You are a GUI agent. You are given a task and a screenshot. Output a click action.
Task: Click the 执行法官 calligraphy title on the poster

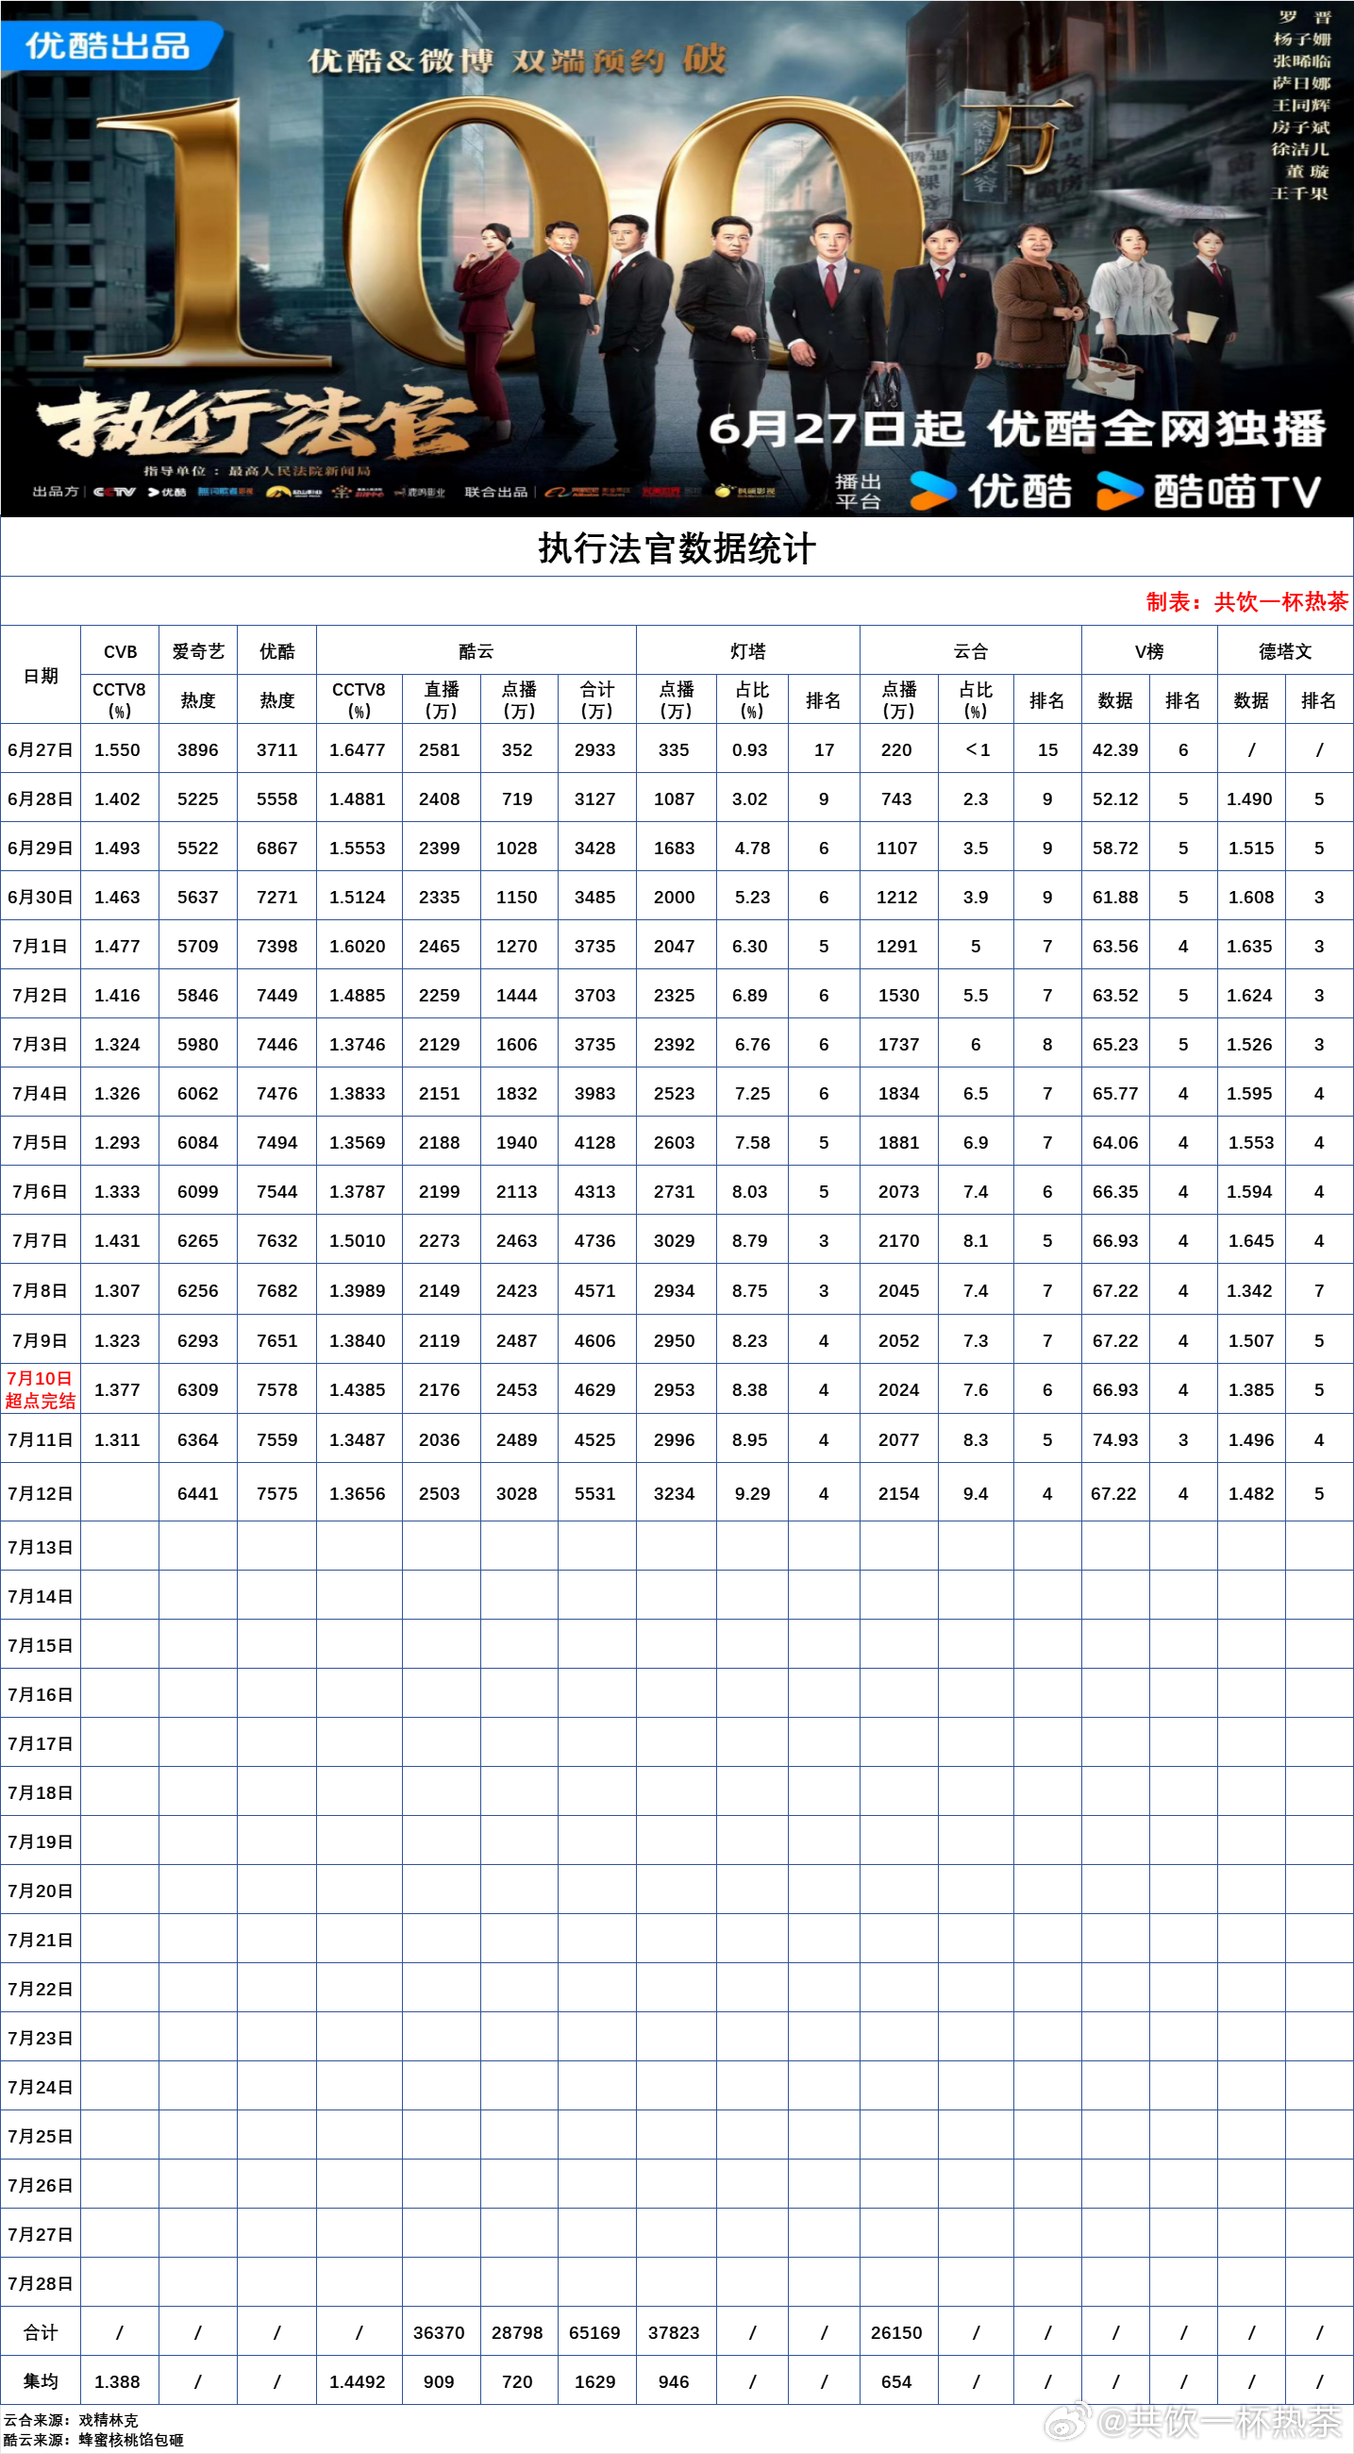[255, 421]
